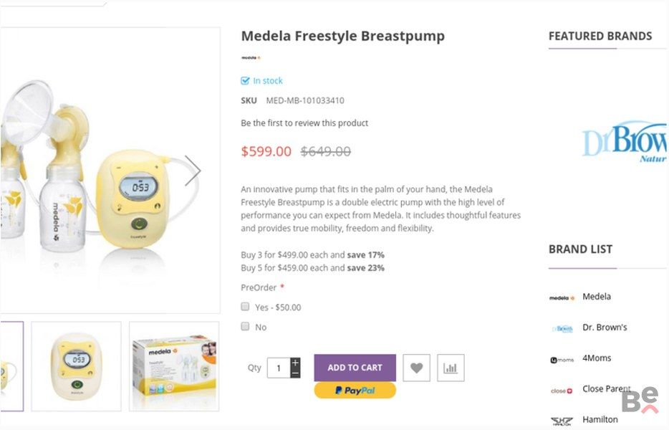This screenshot has width=669, height=430.
Task: Click the wishlist heart icon
Action: pyautogui.click(x=416, y=368)
